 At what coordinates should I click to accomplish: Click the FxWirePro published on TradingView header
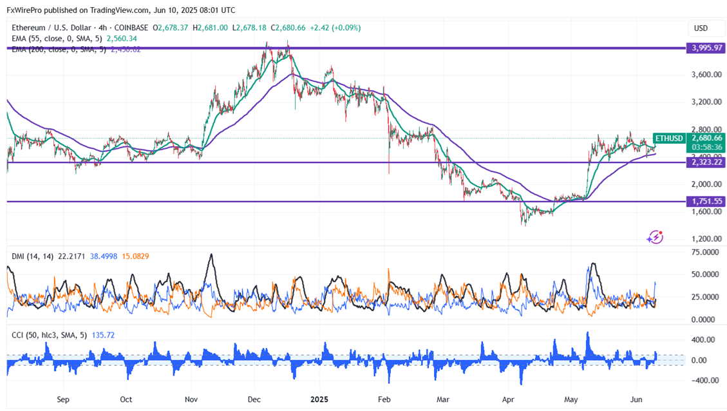[120, 10]
